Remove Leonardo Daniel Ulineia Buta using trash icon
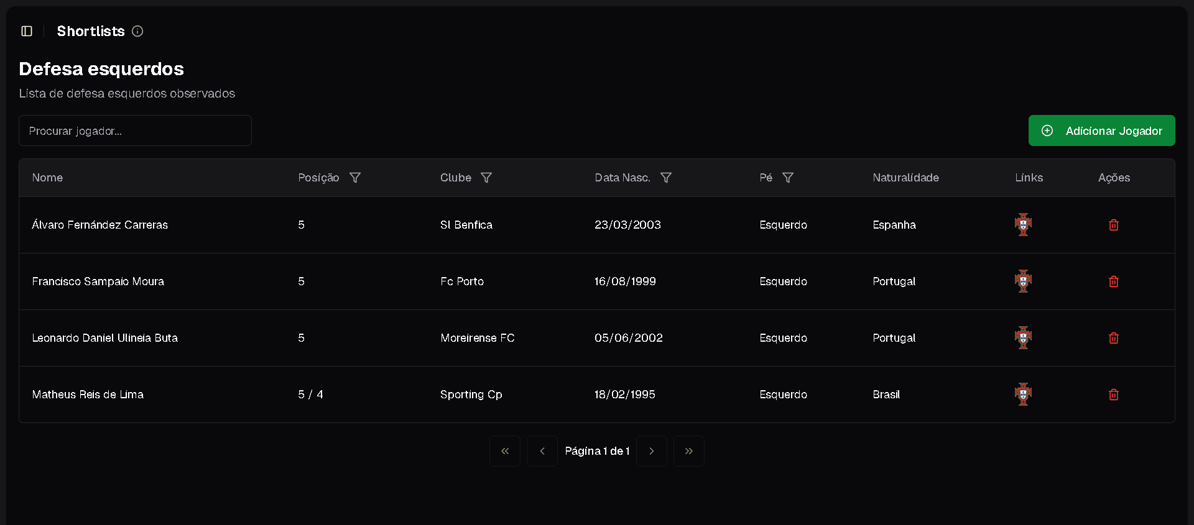The height and width of the screenshot is (525, 1194). (1113, 338)
